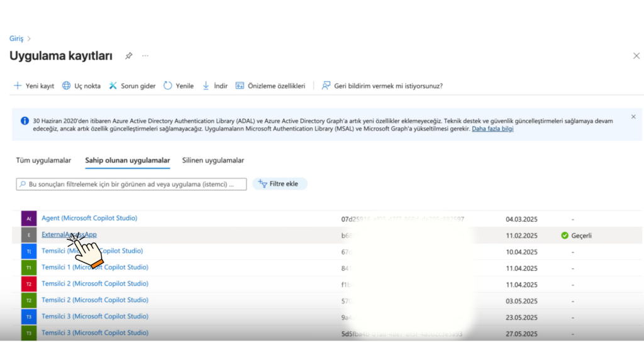Dismiss the ADAL notification banner
Image resolution: width=644 pixels, height=362 pixels.
pyautogui.click(x=633, y=117)
